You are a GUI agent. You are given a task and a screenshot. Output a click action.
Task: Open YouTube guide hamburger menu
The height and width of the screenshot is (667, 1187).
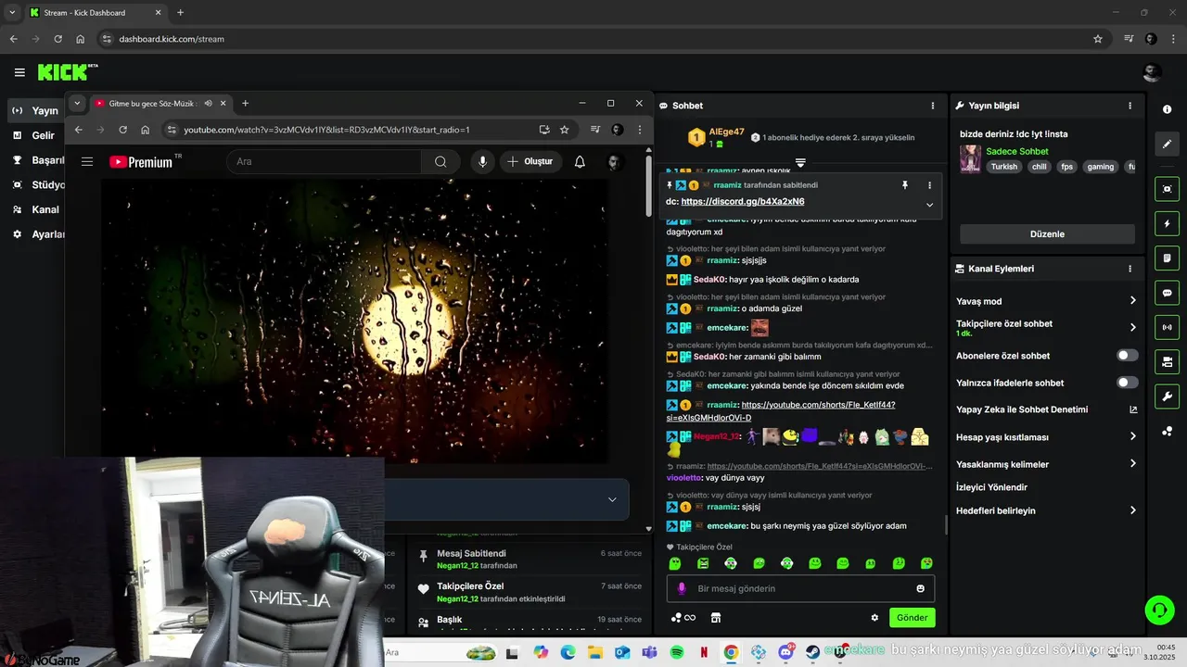click(87, 161)
